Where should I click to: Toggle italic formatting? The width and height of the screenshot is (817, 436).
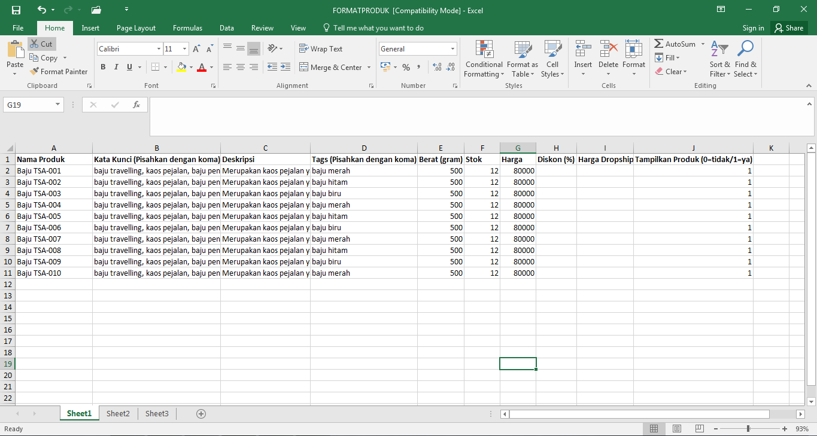[x=116, y=67]
